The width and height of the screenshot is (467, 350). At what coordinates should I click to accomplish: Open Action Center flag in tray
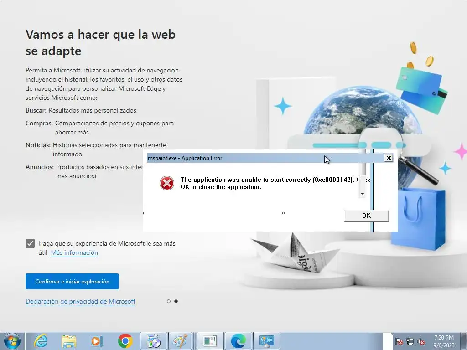(399, 341)
